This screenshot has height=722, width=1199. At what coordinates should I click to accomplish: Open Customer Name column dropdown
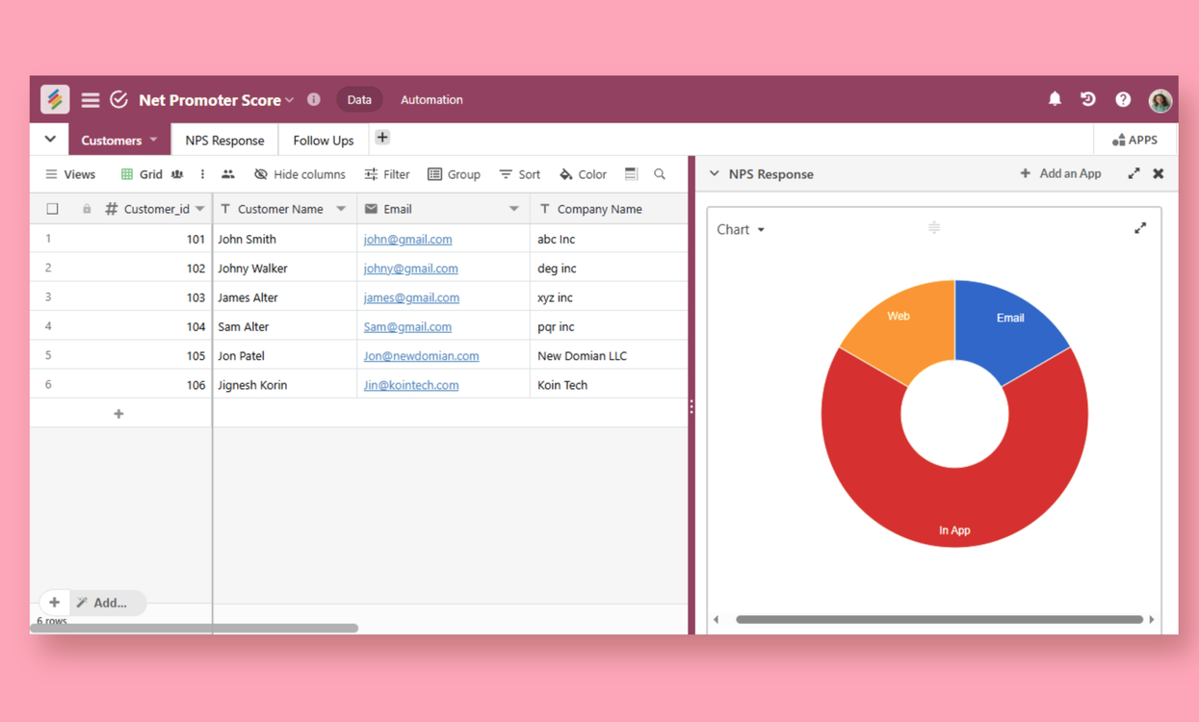[x=341, y=209]
